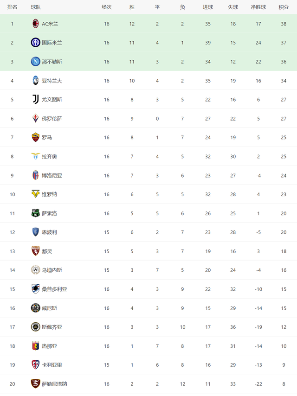Open the 萨勒尼塔纳 team name link
This screenshot has width=297, height=396.
coord(54,384)
